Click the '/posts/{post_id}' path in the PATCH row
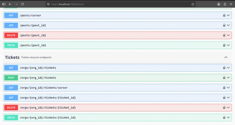This screenshot has width=235, height=125. click(x=33, y=45)
